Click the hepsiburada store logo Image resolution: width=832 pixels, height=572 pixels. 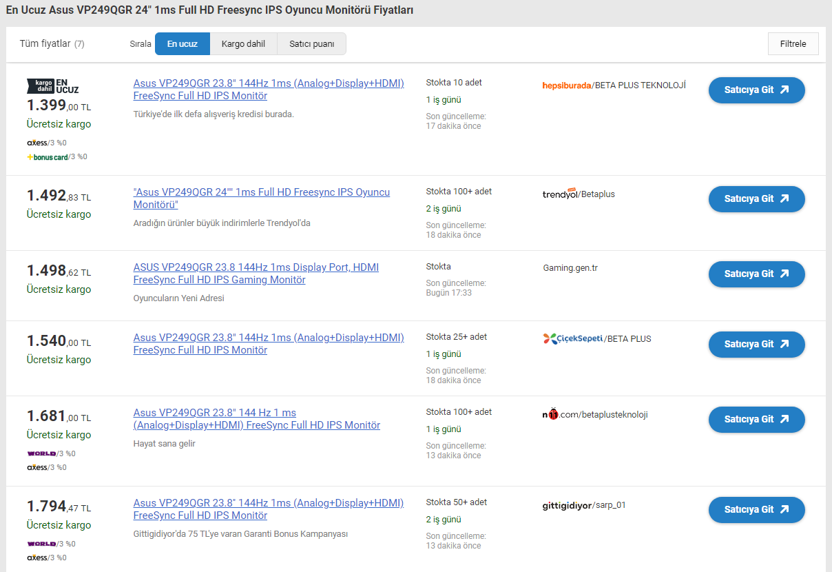[567, 85]
